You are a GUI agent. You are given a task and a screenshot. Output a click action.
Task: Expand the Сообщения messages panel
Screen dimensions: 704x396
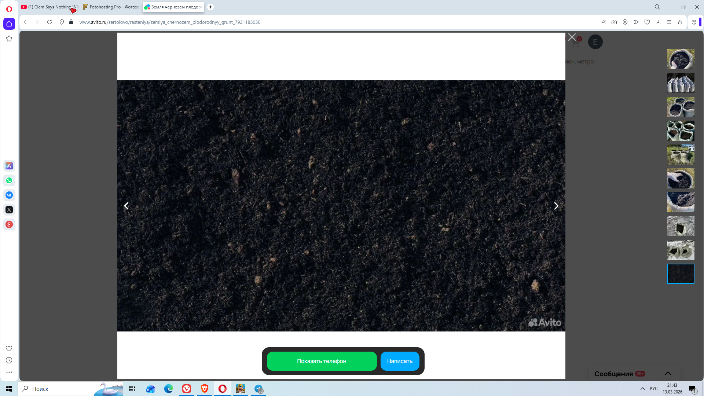tap(668, 373)
